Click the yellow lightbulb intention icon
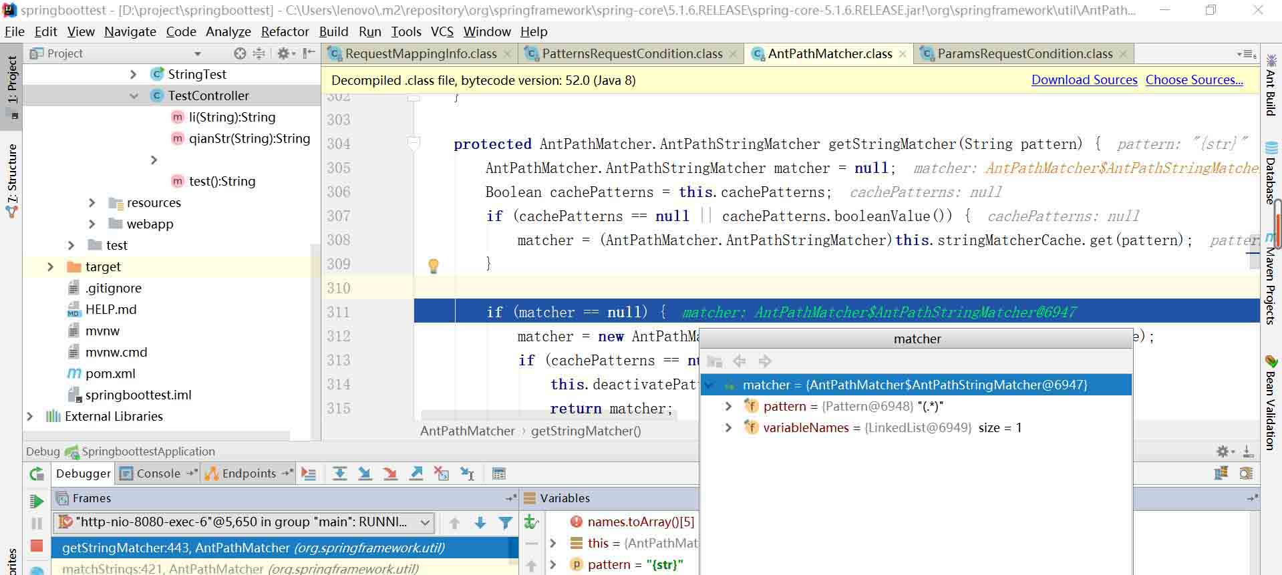Image resolution: width=1282 pixels, height=575 pixels. [434, 266]
